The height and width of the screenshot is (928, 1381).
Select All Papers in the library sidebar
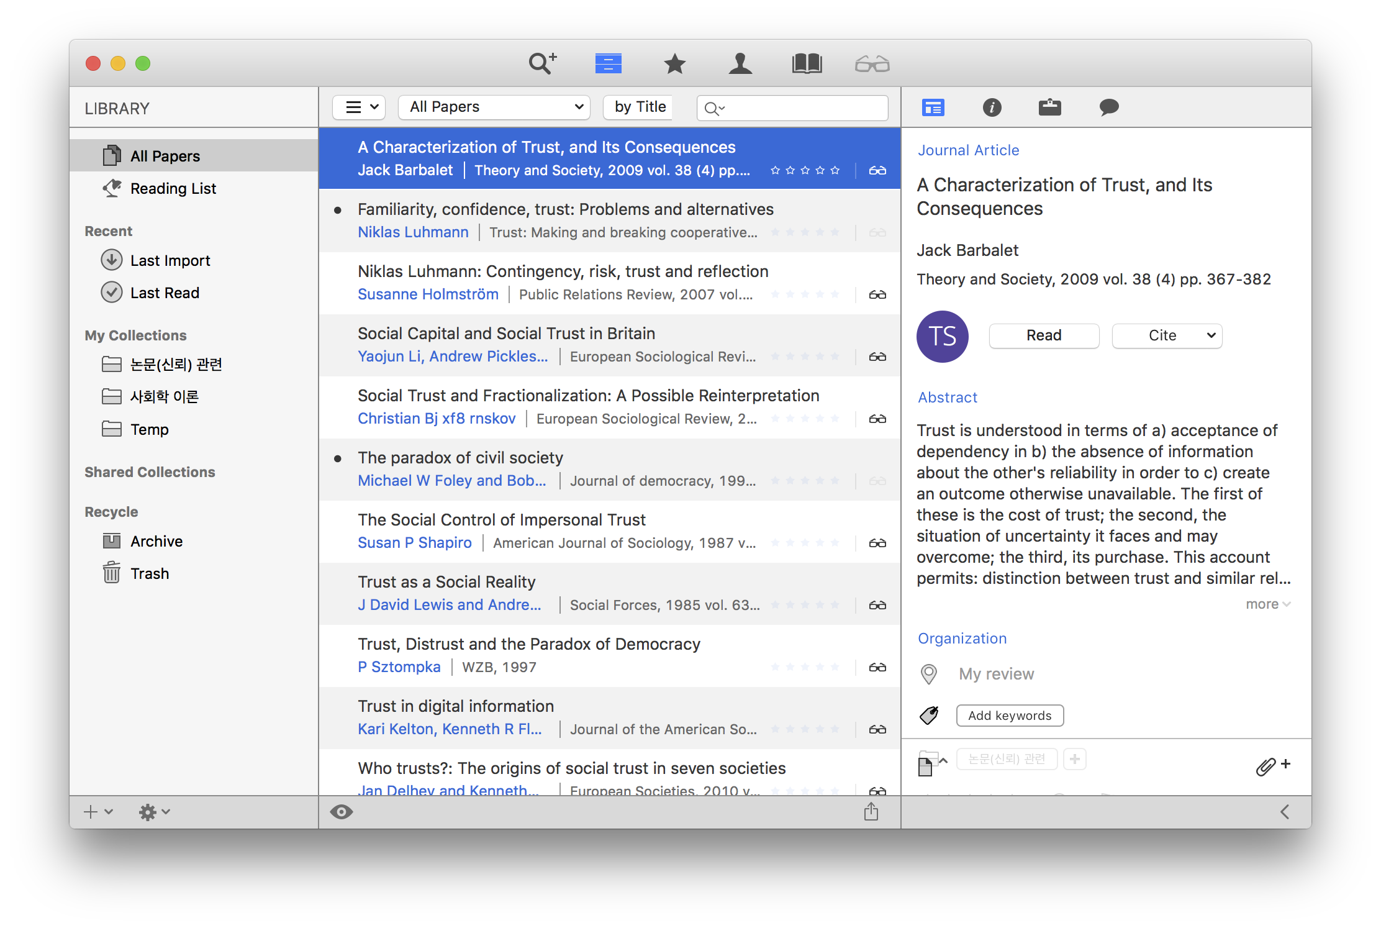click(x=194, y=156)
